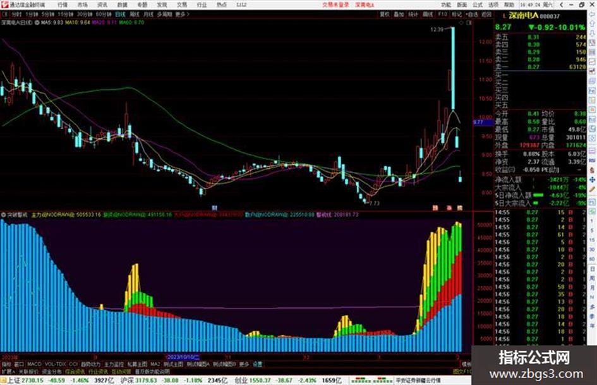Add stock with the +自选 button
Viewport: 597px width, 385px height.
[x=472, y=14]
